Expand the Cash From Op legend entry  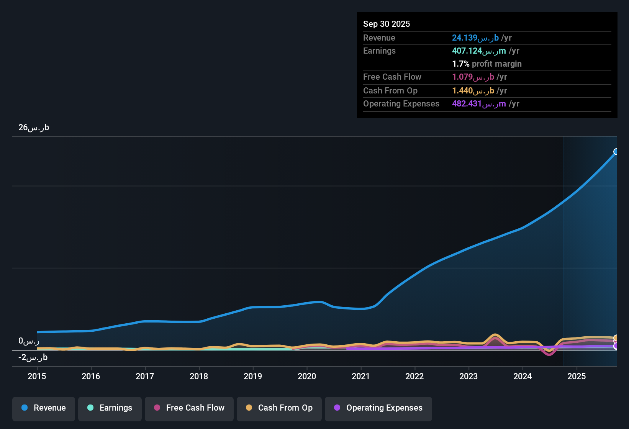pos(279,408)
